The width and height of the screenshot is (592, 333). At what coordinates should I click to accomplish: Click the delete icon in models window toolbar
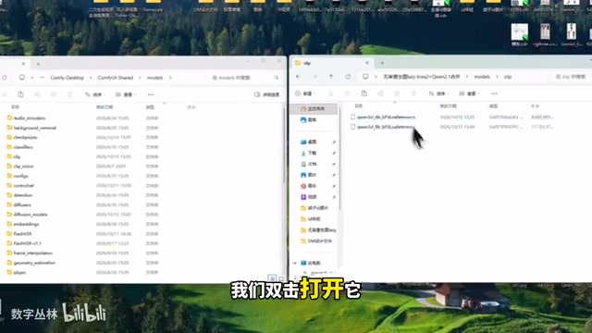pos(70,94)
